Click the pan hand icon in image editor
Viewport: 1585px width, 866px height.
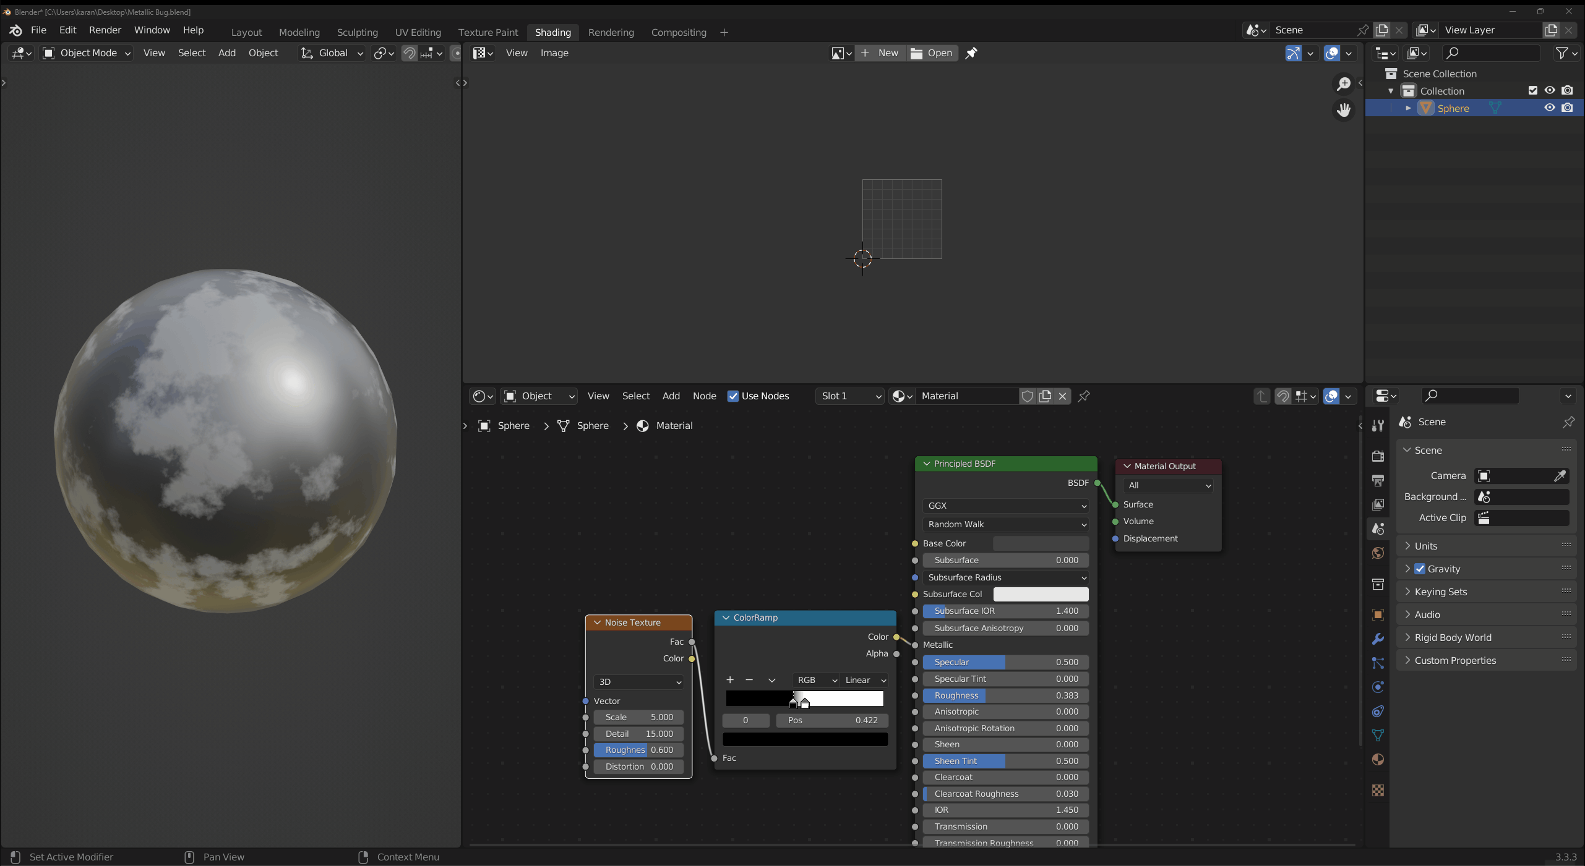tap(1343, 110)
